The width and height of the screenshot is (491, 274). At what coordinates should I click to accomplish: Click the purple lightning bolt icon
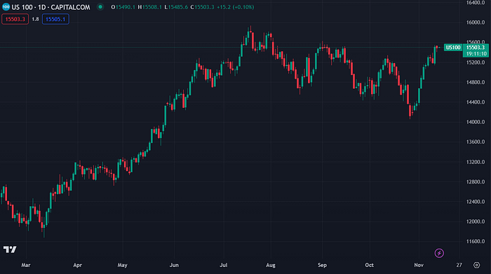[439, 253]
